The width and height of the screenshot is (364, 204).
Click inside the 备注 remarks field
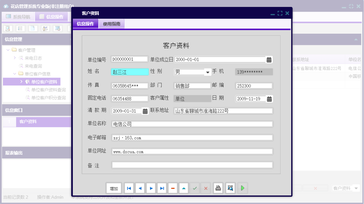click(x=192, y=165)
